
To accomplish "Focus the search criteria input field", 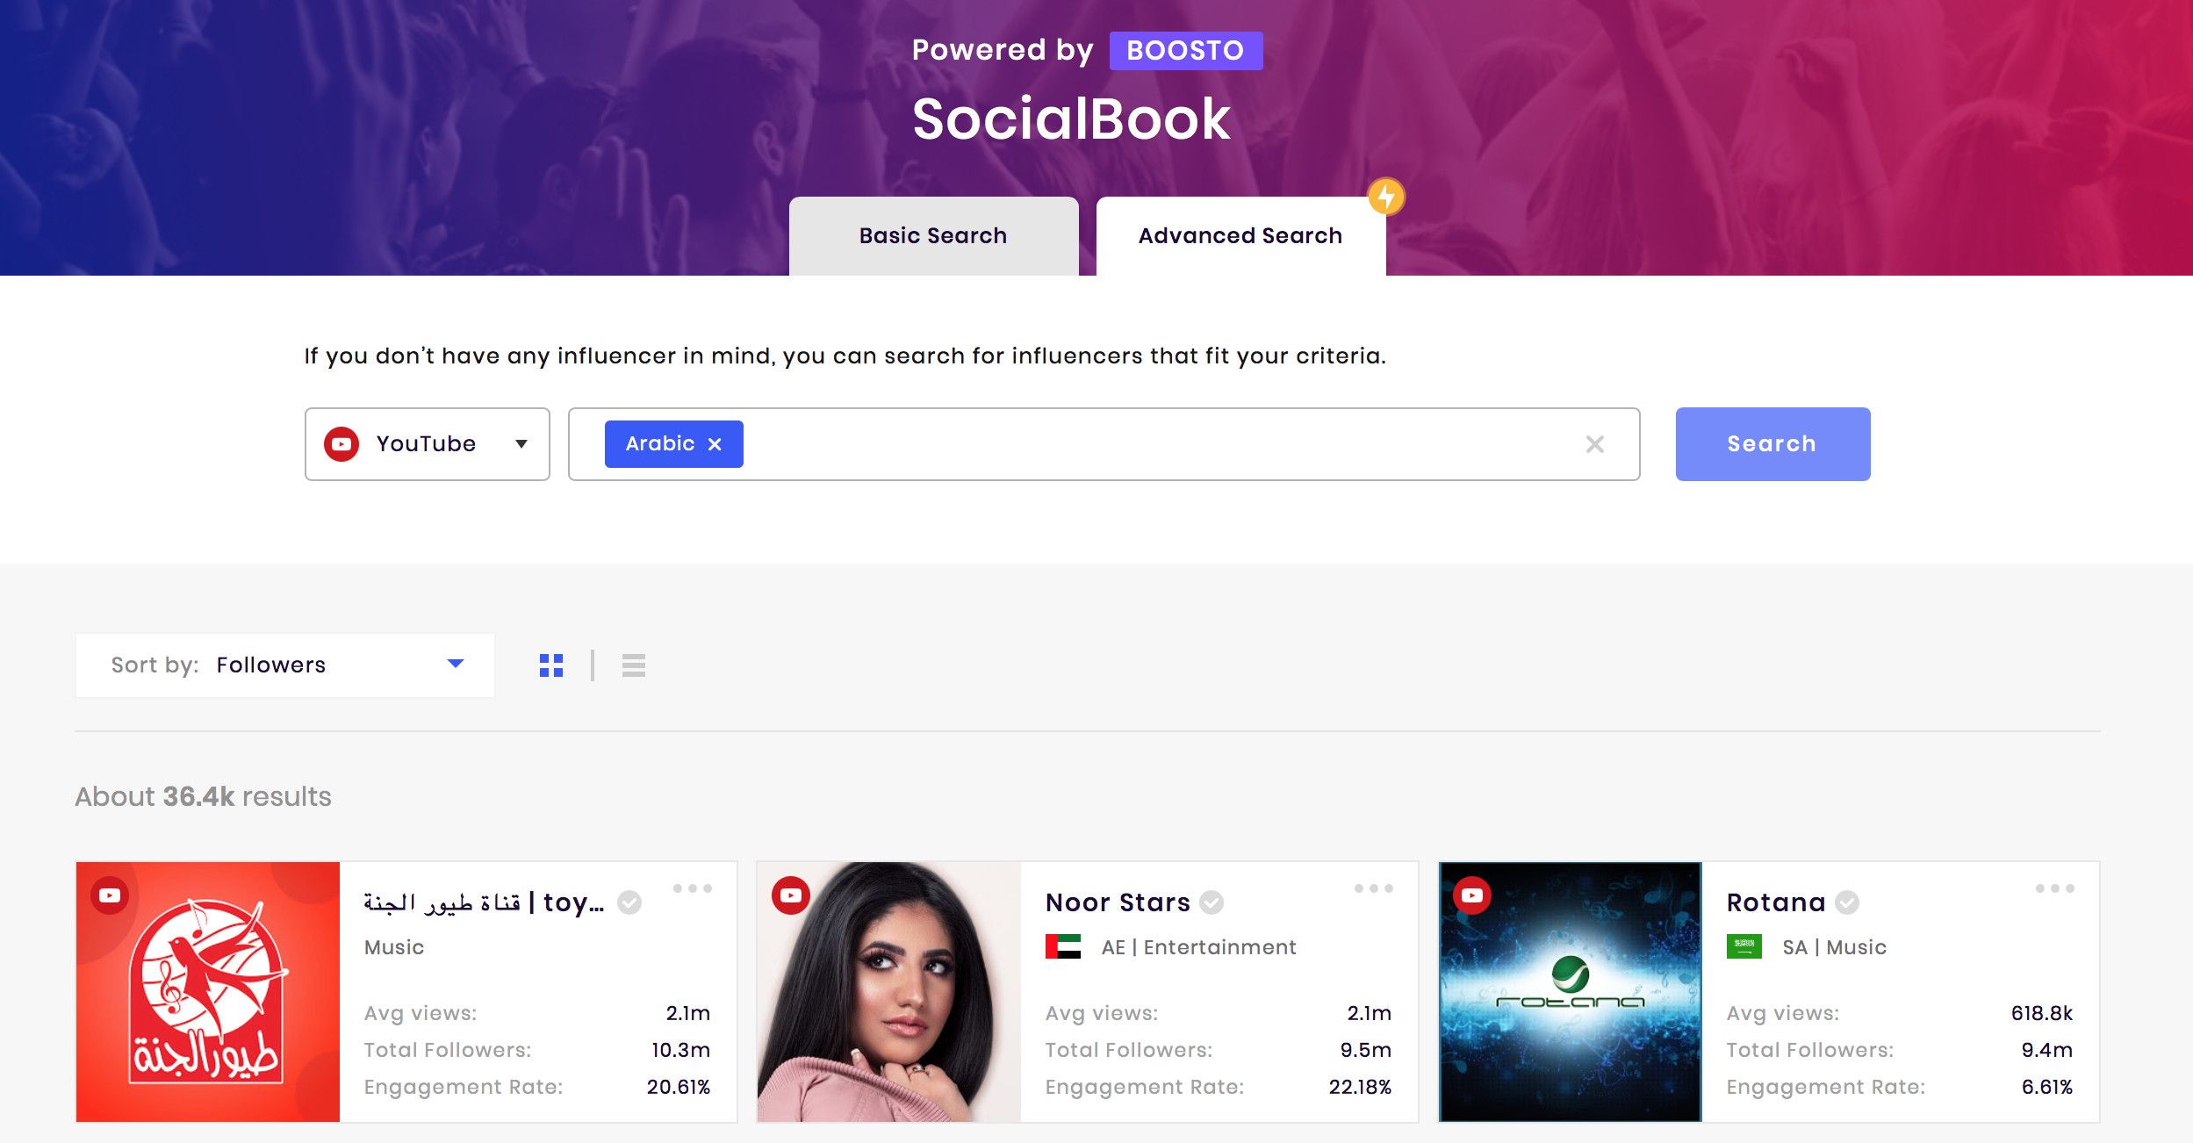I will point(1159,444).
